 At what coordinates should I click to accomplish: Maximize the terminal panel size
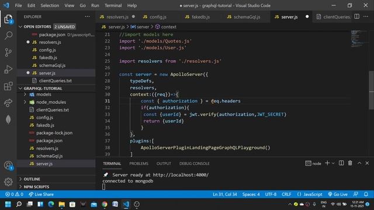click(x=359, y=163)
